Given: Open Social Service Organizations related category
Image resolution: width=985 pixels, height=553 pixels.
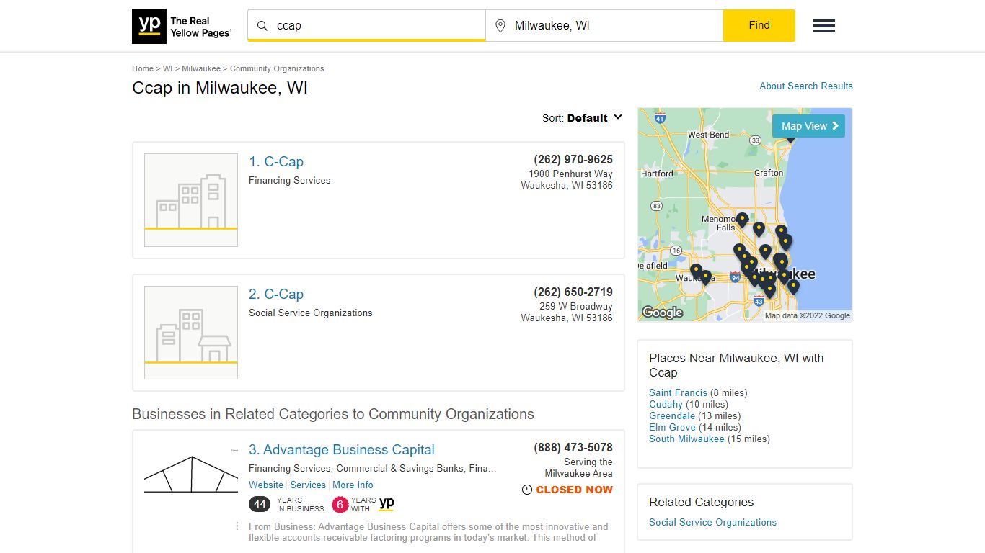Looking at the screenshot, I should pos(712,522).
